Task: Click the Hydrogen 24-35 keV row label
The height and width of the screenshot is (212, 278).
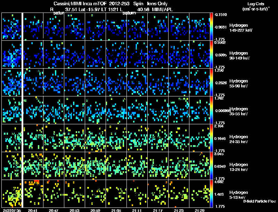Action: [x=239, y=139]
